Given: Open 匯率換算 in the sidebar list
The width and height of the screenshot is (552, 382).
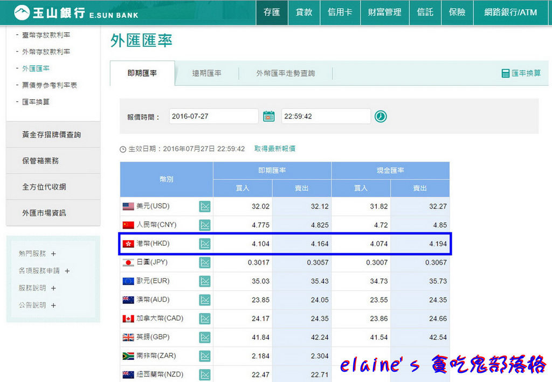Looking at the screenshot, I should (36, 102).
